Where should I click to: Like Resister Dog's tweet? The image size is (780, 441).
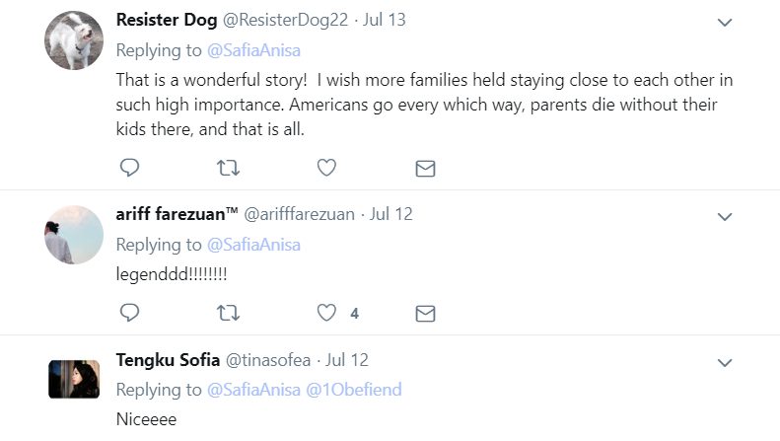pos(326,168)
